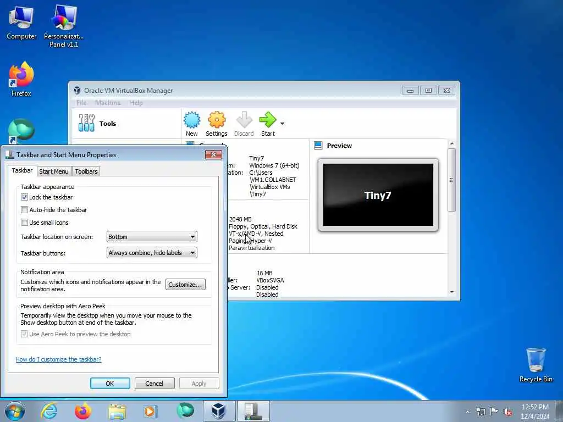Viewport: 563px width, 422px height.
Task: Click the Preview section icon
Action: point(318,145)
